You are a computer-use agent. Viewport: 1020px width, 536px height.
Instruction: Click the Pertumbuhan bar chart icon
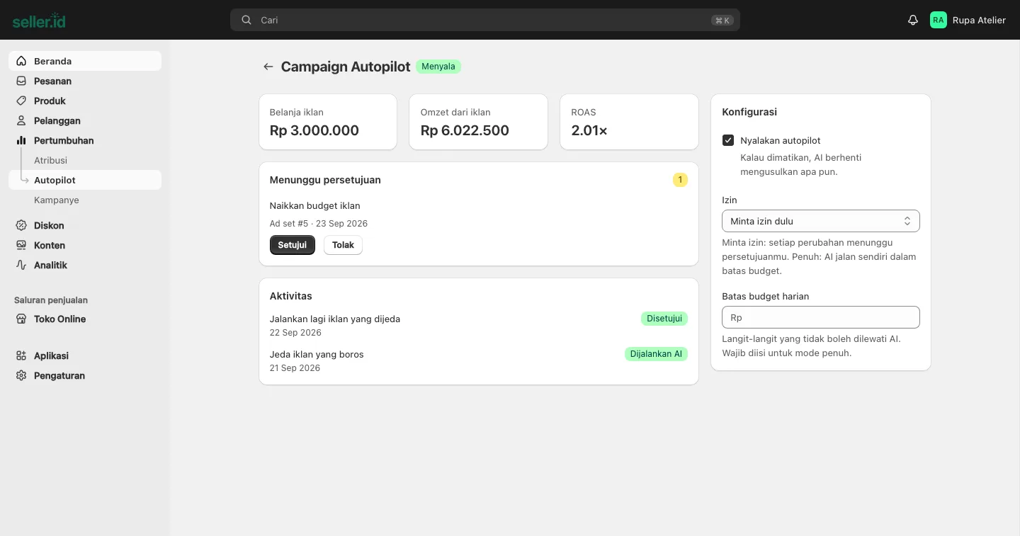[x=21, y=140]
